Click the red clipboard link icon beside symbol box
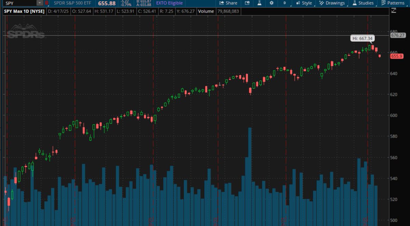Image resolution: width=410 pixels, height=226 pixels. 47,3
